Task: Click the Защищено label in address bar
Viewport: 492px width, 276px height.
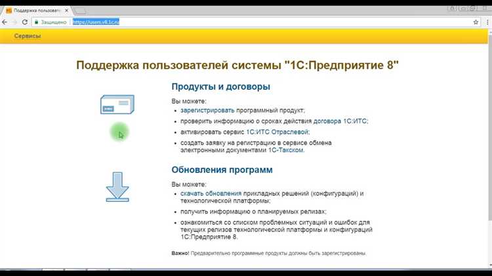Action: click(54, 22)
